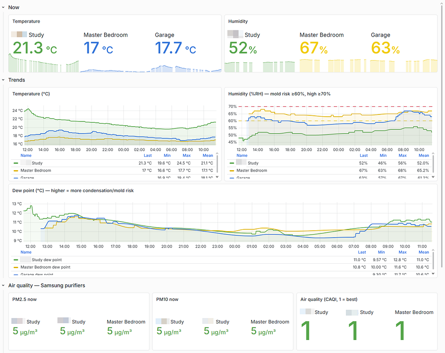This screenshot has height=353, width=445.
Task: Sort Temperature legend by Max column
Action: [186, 155]
